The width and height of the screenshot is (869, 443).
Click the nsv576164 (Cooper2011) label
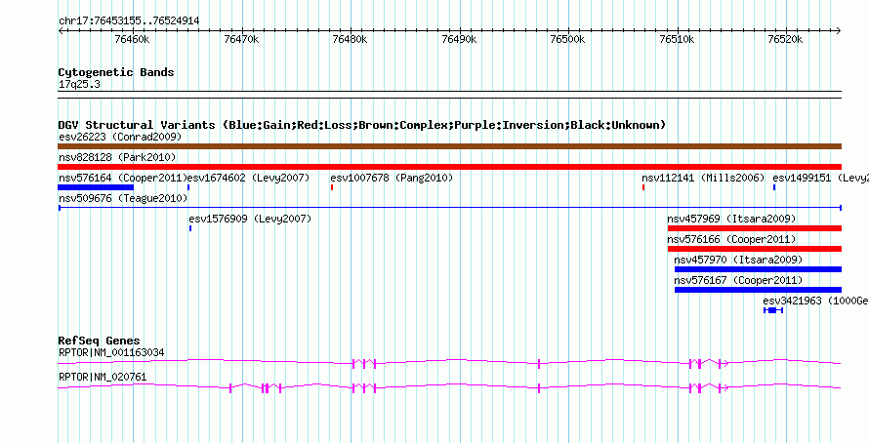122,178
